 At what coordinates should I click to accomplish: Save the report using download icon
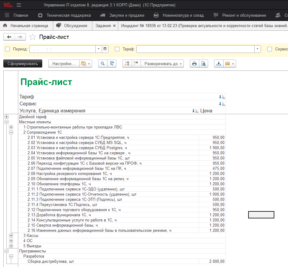pyautogui.click(x=219, y=63)
